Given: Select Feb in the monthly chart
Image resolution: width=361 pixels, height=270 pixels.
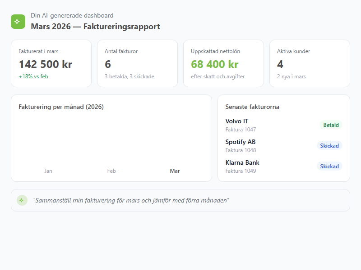Looking at the screenshot, I should [111, 171].
